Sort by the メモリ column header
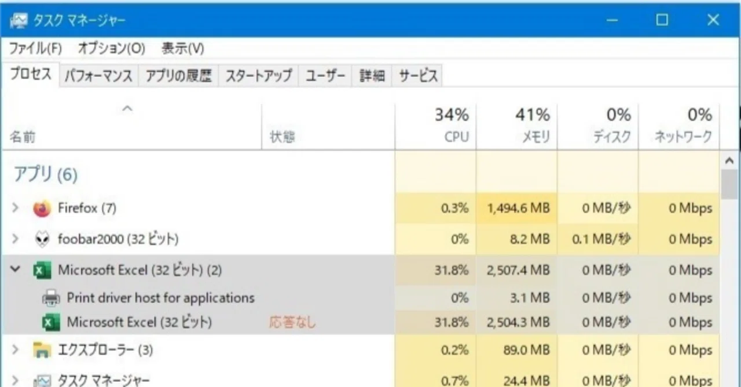The image size is (741, 387). [517, 126]
